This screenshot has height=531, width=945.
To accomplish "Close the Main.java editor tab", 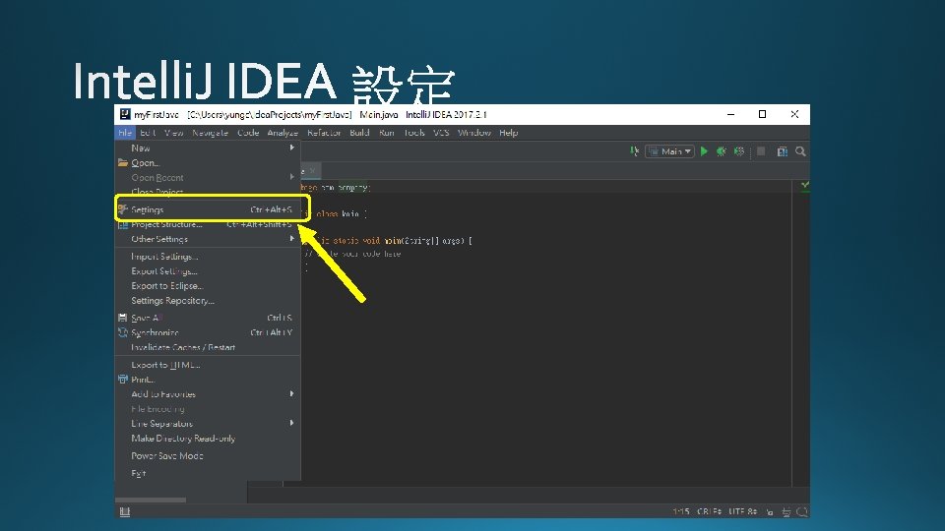I will point(312,171).
